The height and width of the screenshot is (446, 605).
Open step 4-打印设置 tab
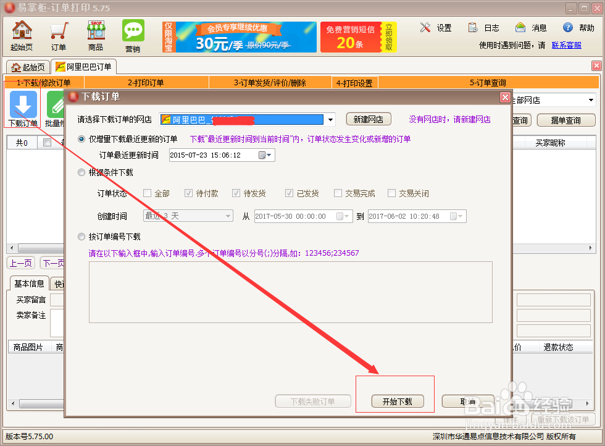click(x=354, y=83)
